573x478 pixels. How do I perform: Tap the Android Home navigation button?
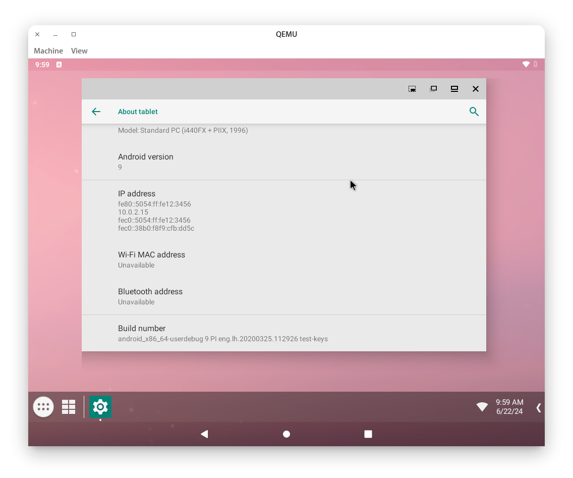click(x=286, y=434)
